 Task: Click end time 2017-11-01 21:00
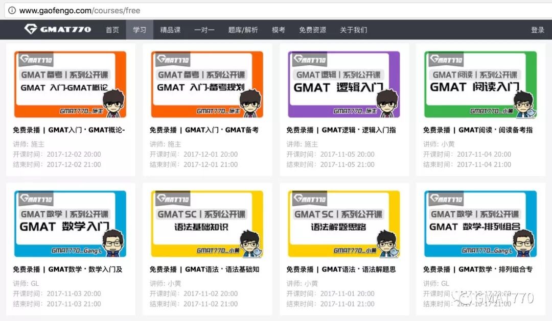click(348, 304)
